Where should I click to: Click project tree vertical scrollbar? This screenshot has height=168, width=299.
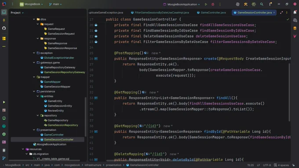coord(85,116)
